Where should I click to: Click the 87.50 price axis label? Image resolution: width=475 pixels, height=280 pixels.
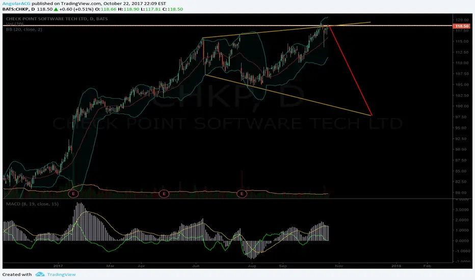(462, 160)
